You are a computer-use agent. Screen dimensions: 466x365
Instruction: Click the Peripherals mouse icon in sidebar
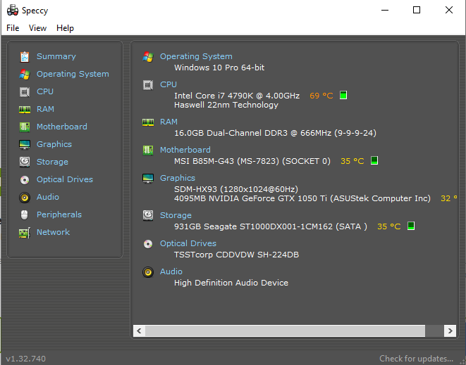pyautogui.click(x=25, y=214)
